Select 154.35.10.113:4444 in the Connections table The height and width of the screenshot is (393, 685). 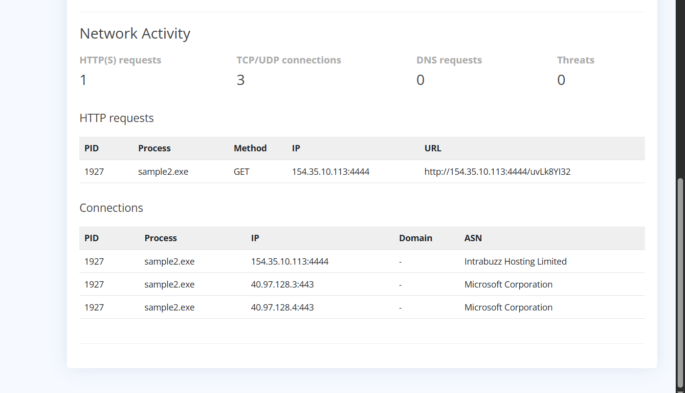coord(289,261)
